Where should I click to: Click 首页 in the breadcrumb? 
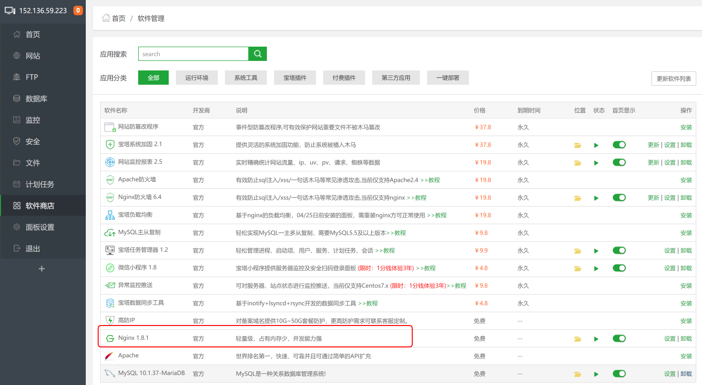[x=119, y=19]
